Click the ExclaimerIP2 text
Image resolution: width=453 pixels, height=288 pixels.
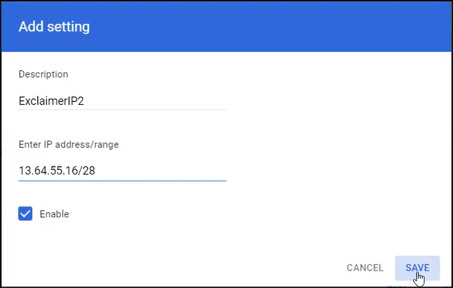click(x=51, y=100)
